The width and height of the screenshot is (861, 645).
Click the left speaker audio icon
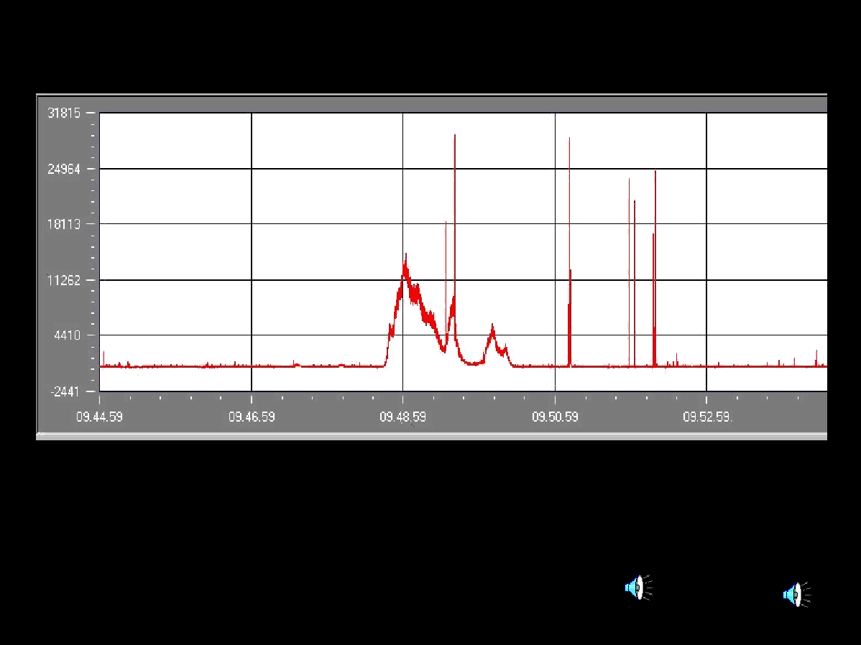click(x=637, y=588)
